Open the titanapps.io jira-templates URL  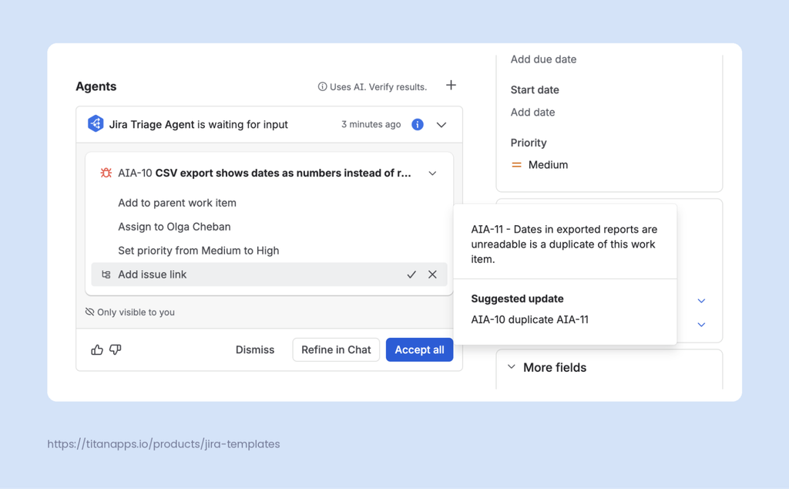click(x=163, y=443)
